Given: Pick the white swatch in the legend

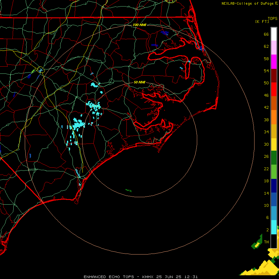Looking at the screenshot, I should coord(274,34).
